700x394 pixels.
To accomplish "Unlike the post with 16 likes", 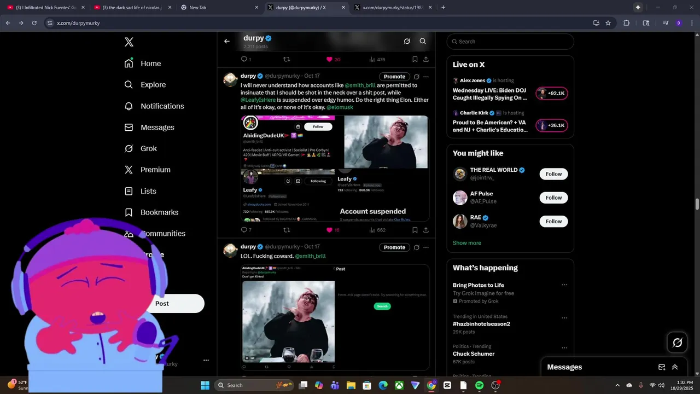I will coord(334,230).
